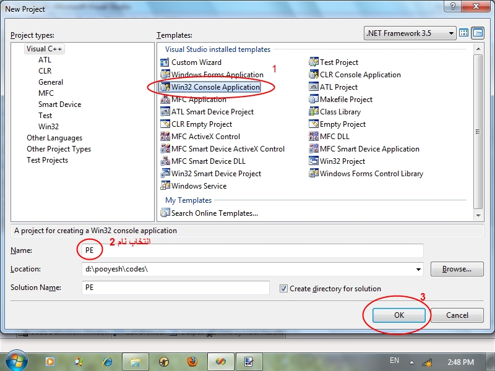Screen dimensions: 495x371
Task: Show hidden system tray icons
Action: (411, 362)
